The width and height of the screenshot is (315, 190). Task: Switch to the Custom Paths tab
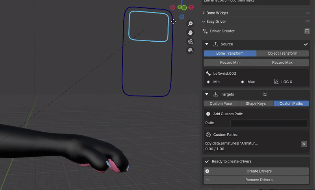(291, 103)
